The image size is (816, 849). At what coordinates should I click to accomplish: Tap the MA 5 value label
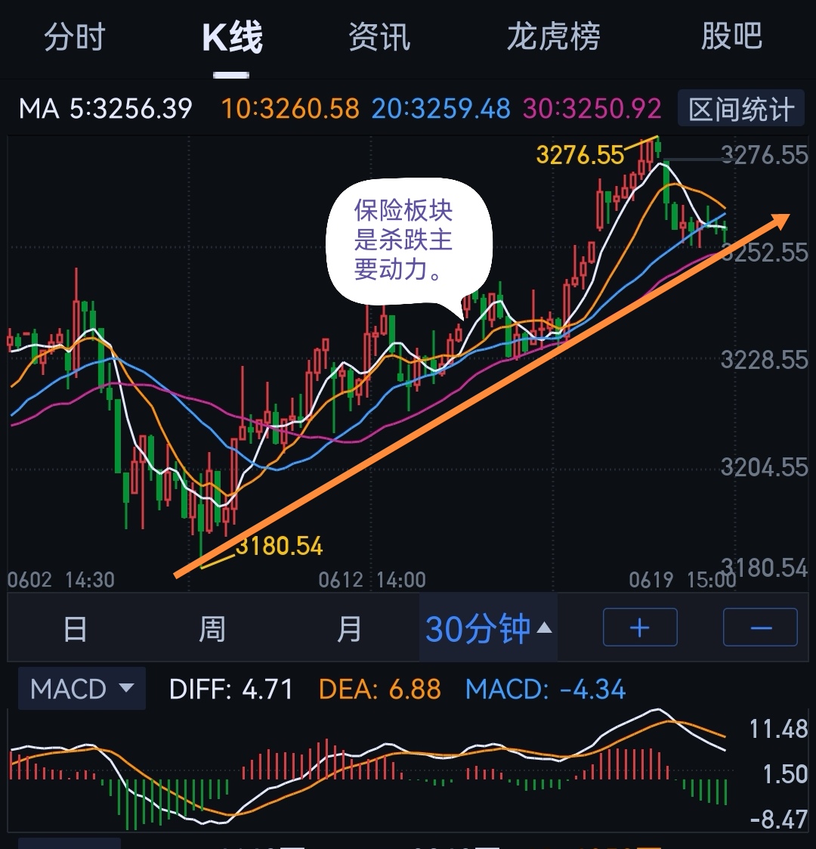106,109
